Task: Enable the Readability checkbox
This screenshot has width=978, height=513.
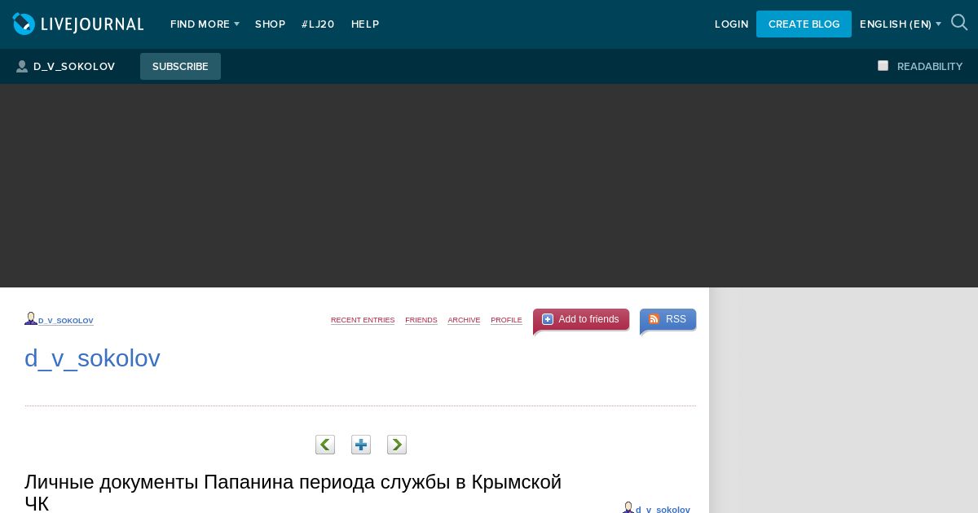Action: coord(883,66)
